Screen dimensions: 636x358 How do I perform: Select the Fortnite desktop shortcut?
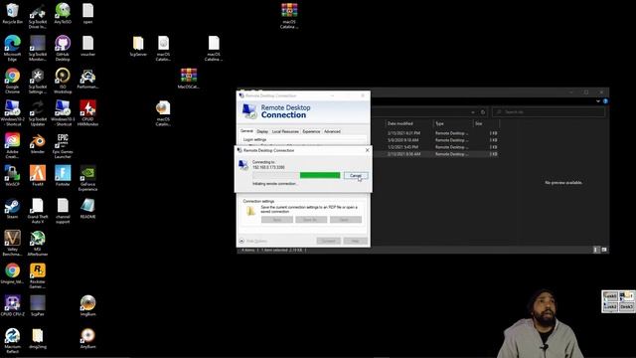pos(63,176)
